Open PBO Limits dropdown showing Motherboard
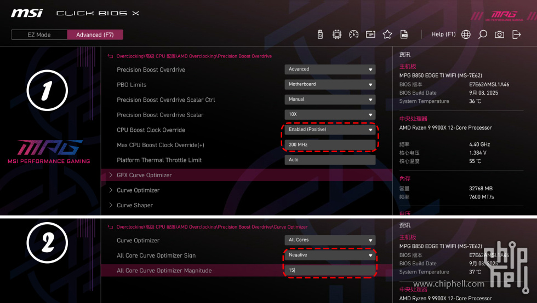Screen dimensions: 537x303 click(330, 84)
